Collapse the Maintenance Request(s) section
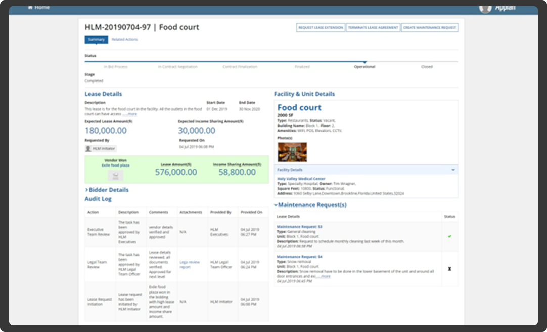The height and width of the screenshot is (332, 547). [276, 205]
